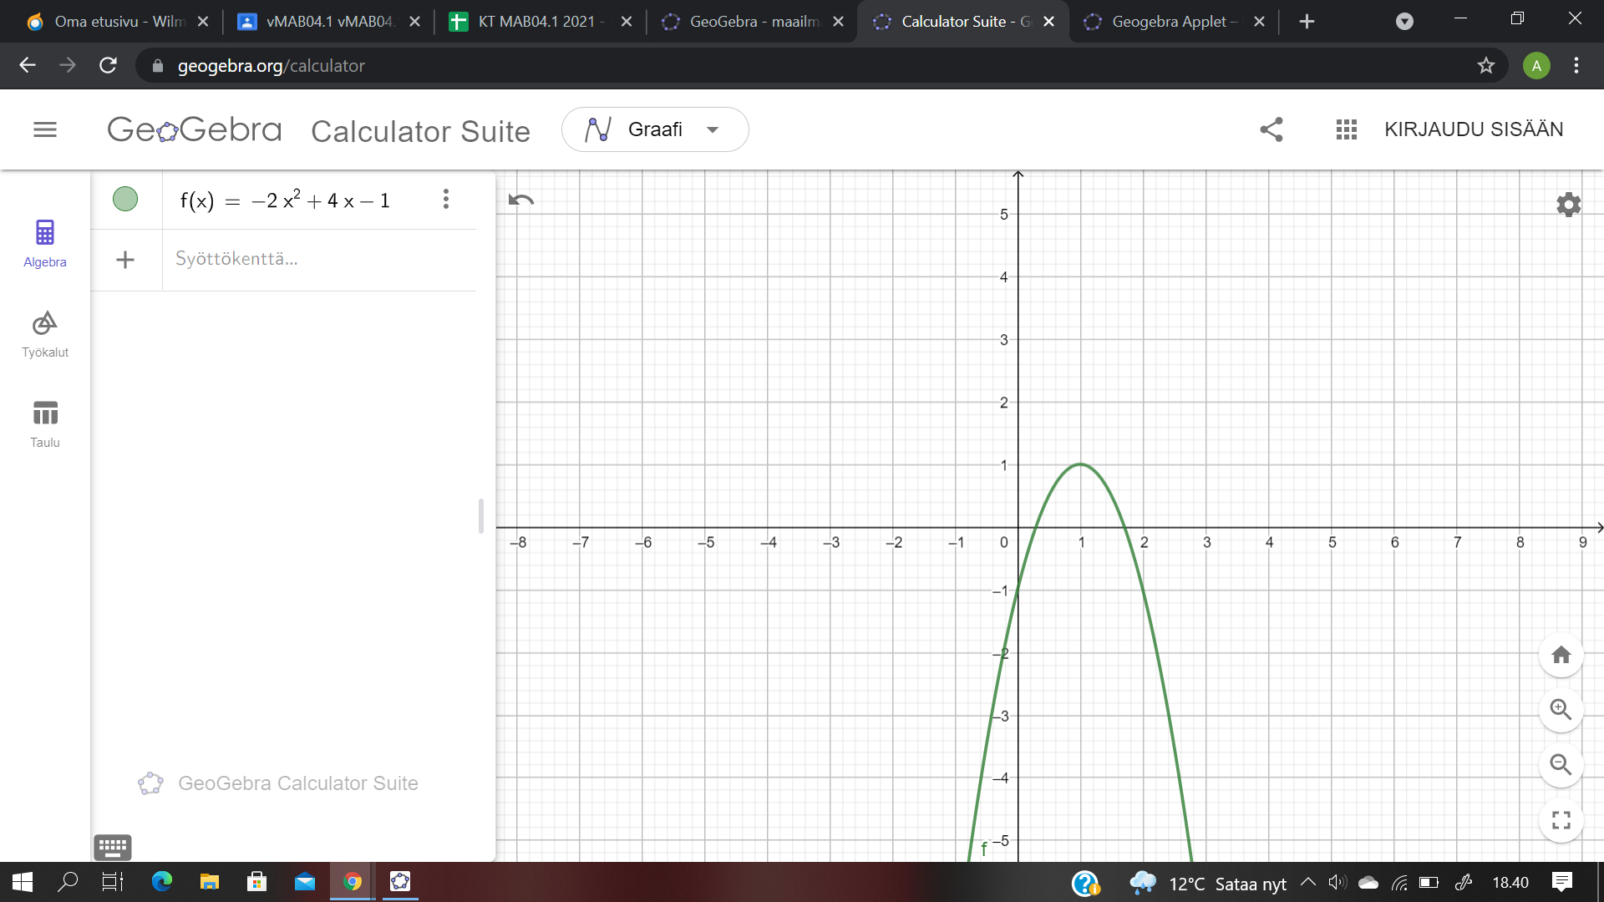Toggle visibility of function f(x)
The image size is (1604, 902).
(125, 200)
